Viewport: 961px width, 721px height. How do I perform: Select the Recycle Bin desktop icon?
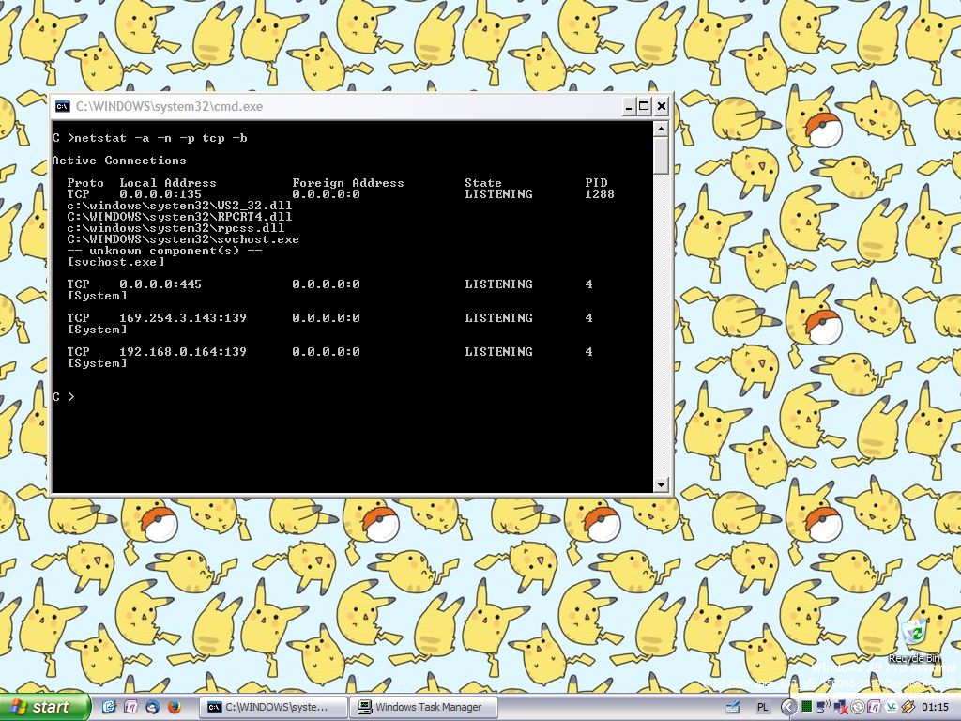click(x=914, y=640)
